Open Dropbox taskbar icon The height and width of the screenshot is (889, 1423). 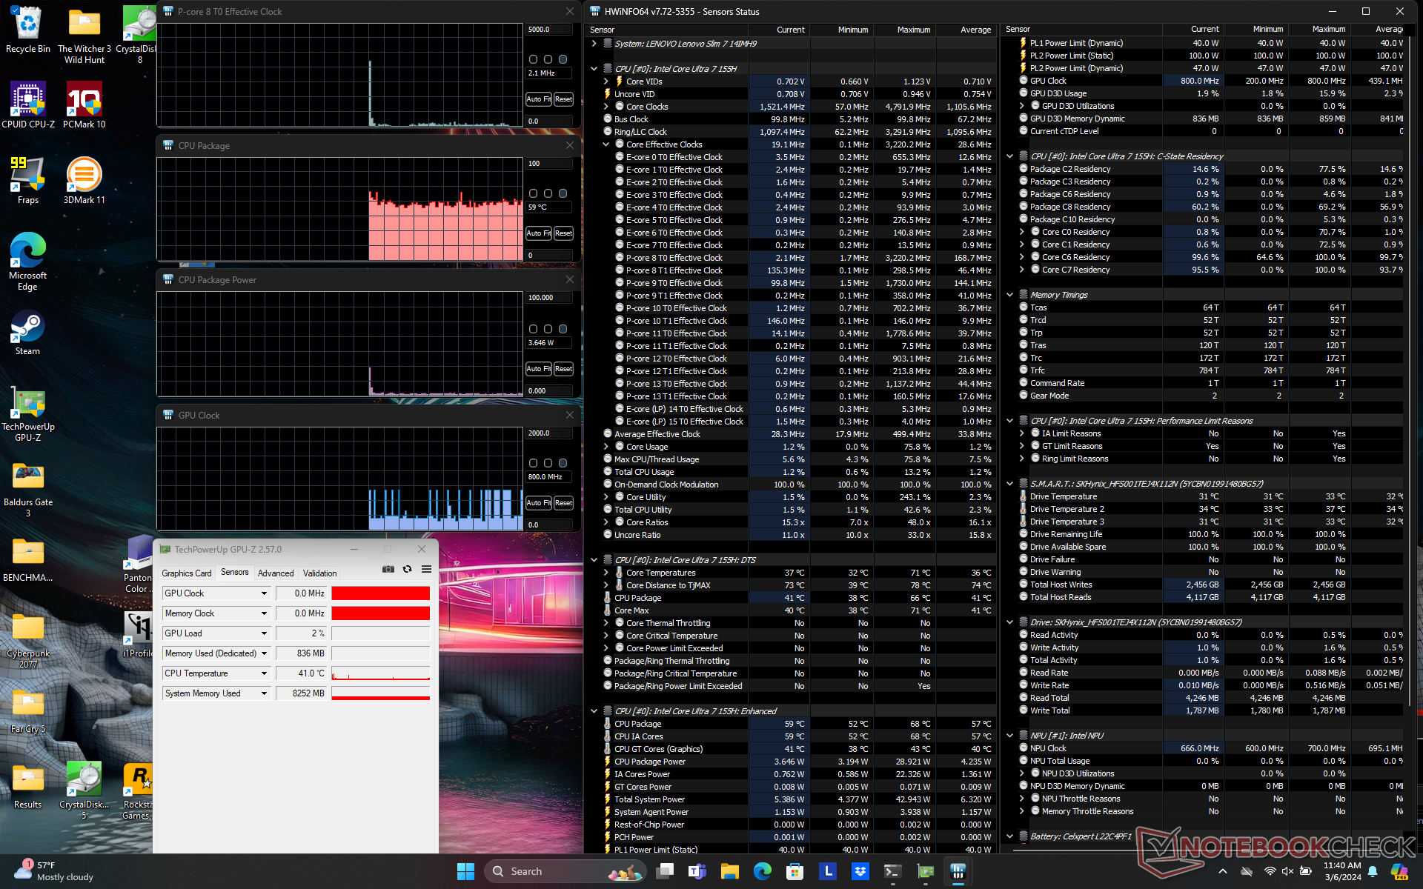(860, 871)
